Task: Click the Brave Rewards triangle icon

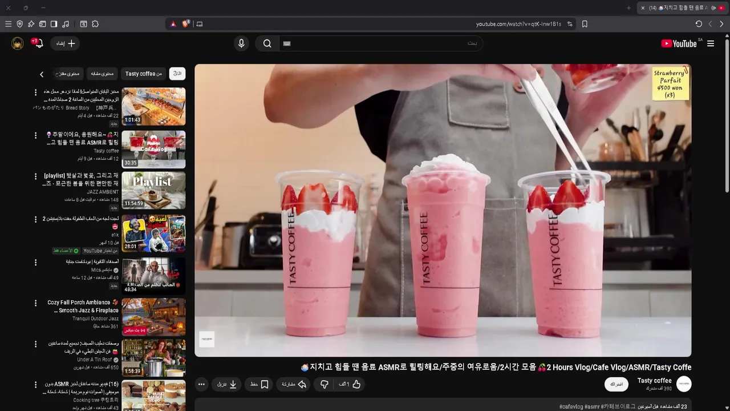Action: [173, 24]
